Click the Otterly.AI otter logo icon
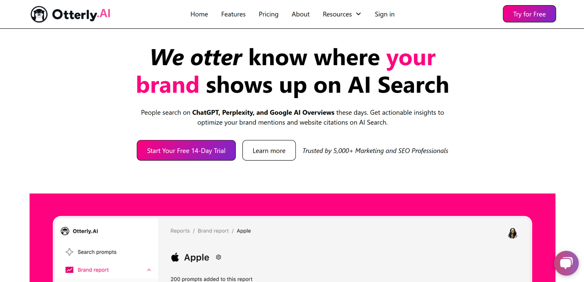 tap(39, 14)
